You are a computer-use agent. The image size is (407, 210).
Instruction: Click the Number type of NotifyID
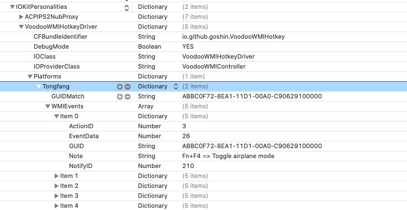150,166
